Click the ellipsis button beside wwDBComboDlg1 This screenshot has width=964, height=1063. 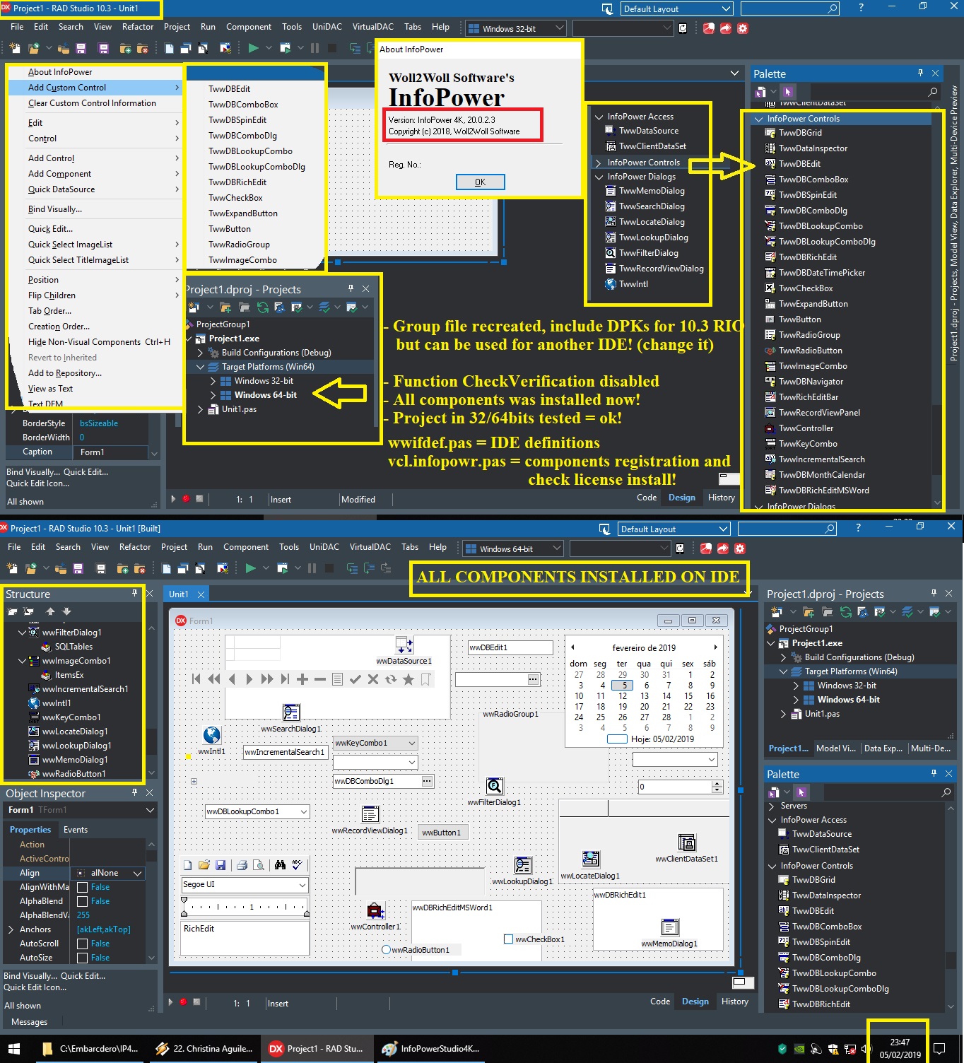(427, 781)
